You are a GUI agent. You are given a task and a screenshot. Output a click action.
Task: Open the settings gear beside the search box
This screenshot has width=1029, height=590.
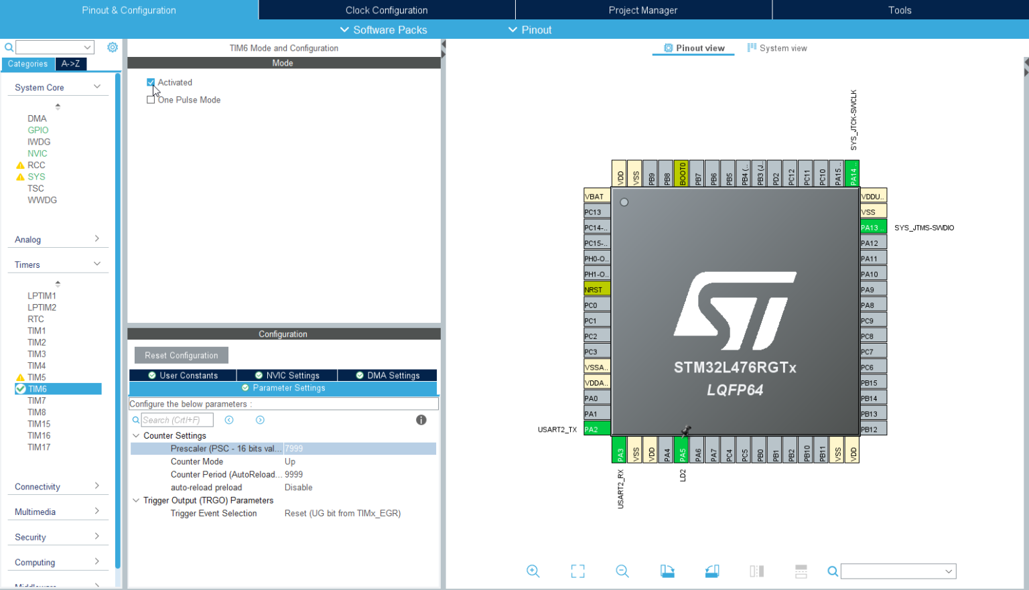click(112, 47)
